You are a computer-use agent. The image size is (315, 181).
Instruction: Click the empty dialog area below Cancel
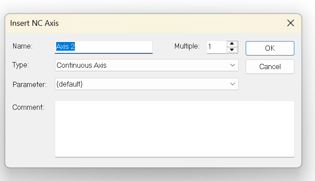click(x=270, y=87)
